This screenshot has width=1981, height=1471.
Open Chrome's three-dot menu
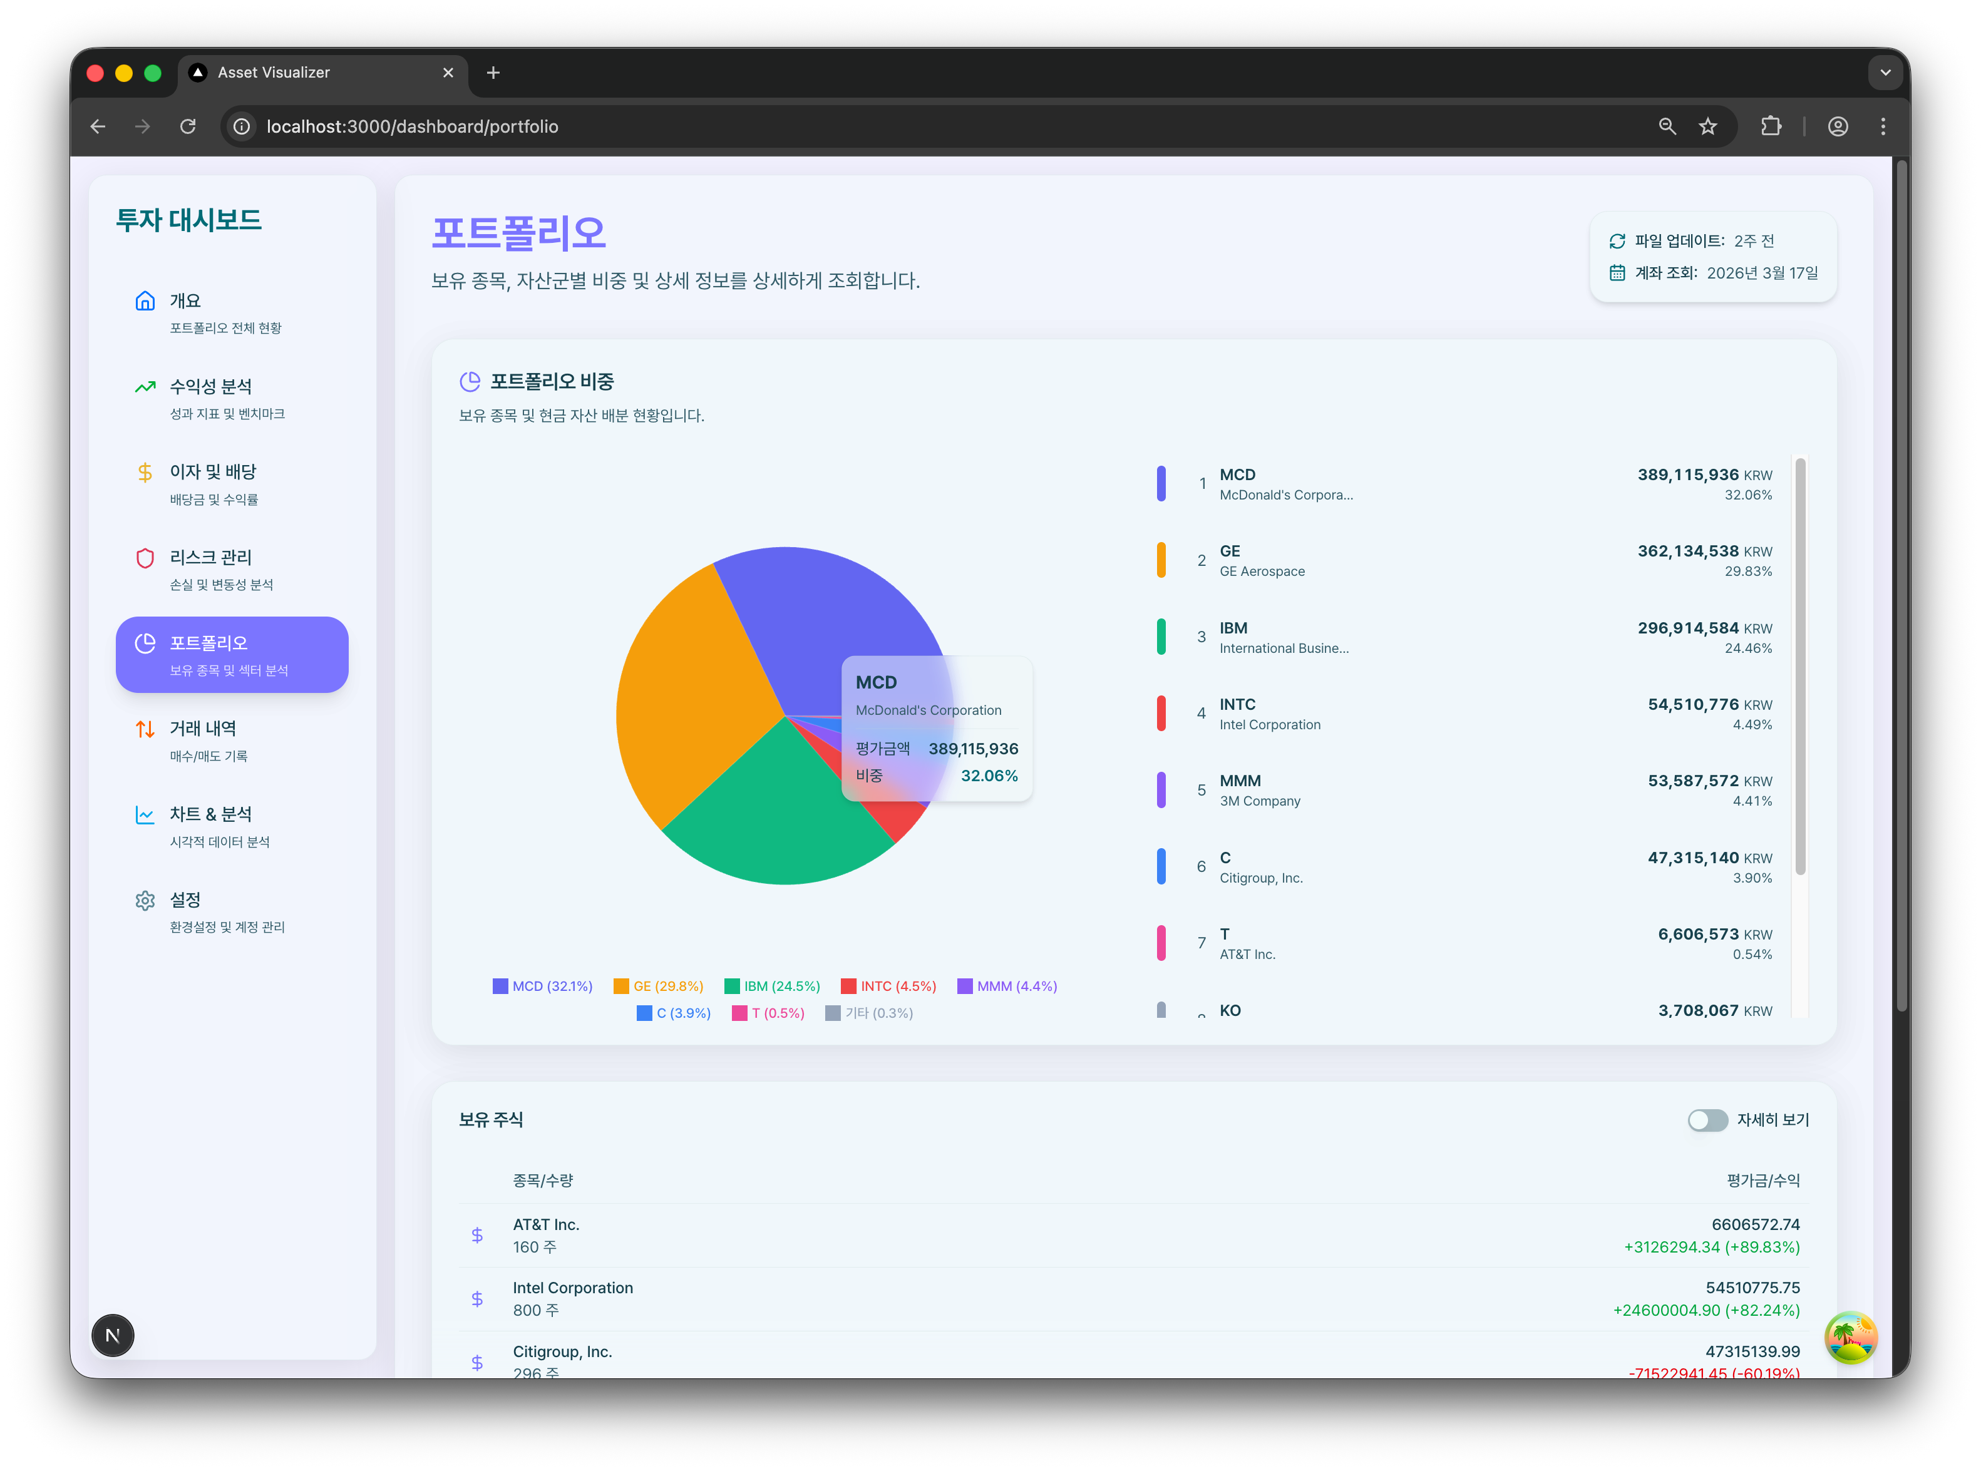coord(1882,126)
